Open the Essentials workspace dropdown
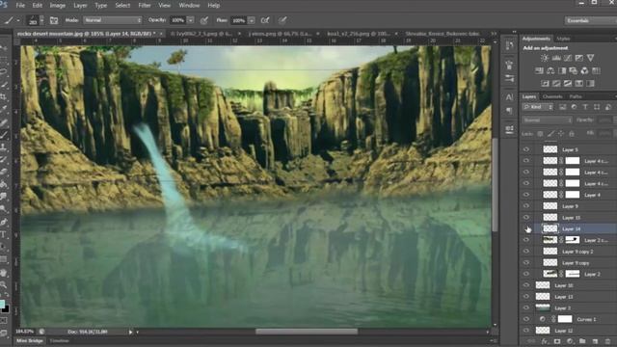 591,20
